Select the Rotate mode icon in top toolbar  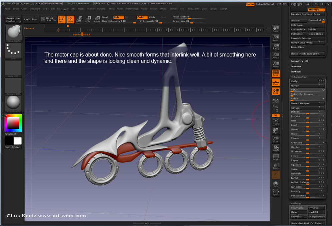pyautogui.click(x=97, y=19)
